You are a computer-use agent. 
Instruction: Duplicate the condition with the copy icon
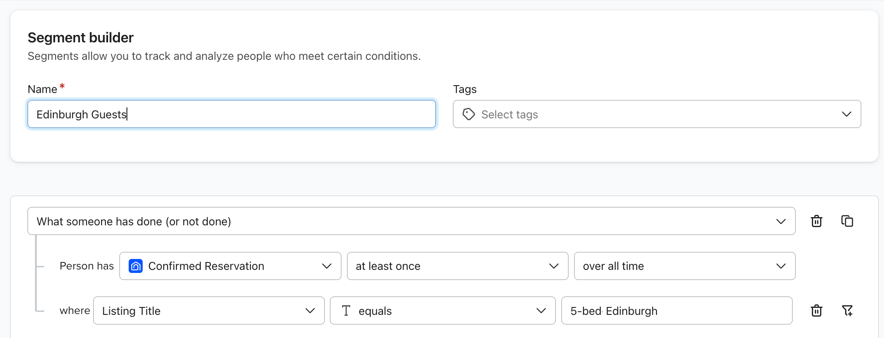coord(847,221)
